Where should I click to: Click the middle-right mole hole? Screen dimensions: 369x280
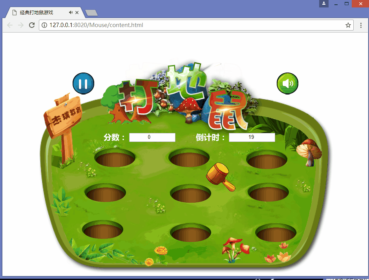tap(268, 192)
